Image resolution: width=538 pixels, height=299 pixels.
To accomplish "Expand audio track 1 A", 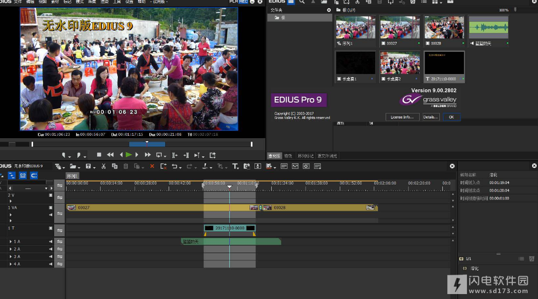I will point(11,242).
